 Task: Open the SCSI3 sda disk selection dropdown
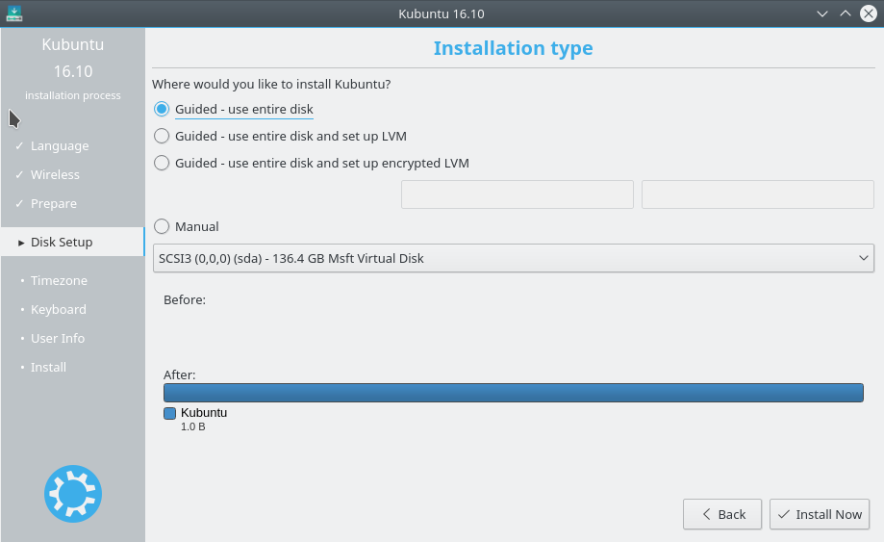tap(514, 258)
